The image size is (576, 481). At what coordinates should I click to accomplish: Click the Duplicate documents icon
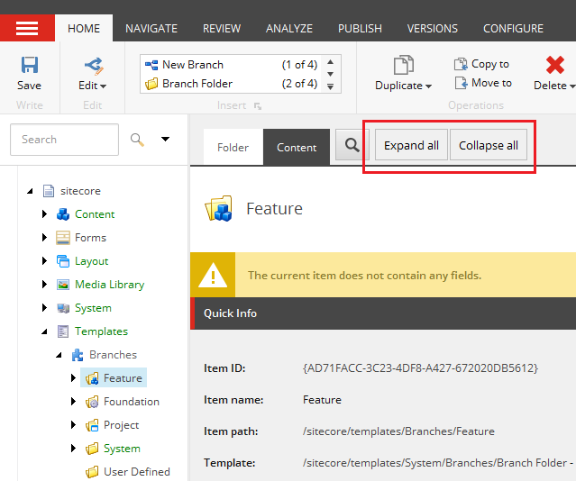(x=403, y=65)
